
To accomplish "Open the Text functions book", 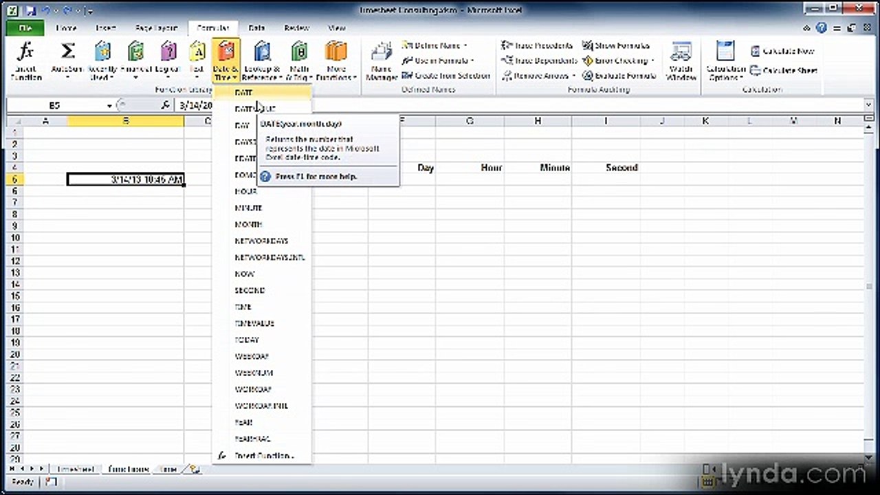I will click(197, 60).
